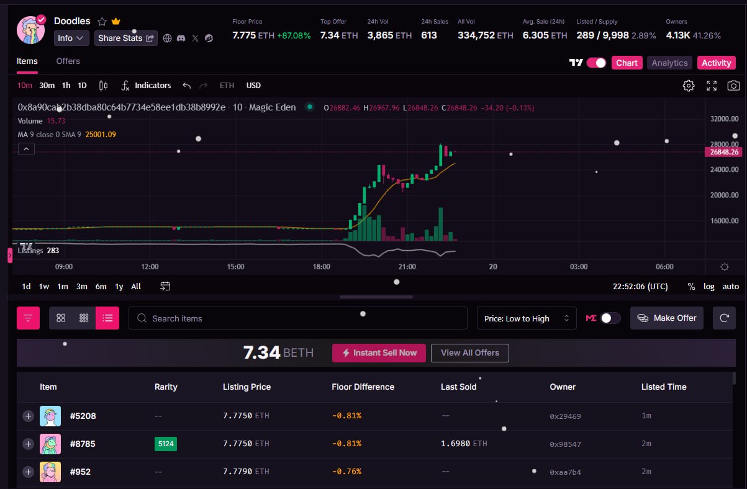
Task: Set chart range to 1d
Action: pos(26,286)
